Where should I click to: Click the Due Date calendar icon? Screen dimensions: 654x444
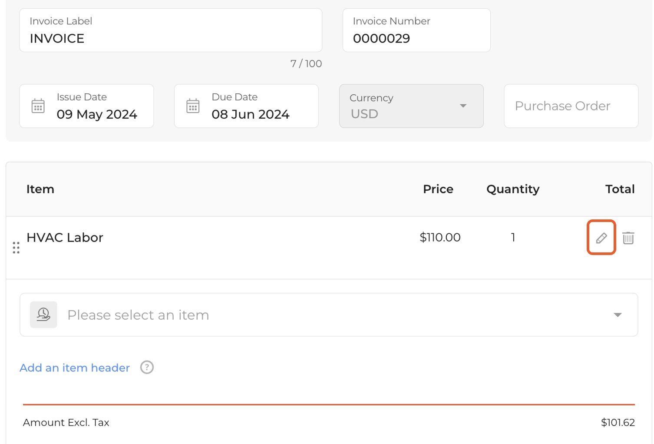193,106
